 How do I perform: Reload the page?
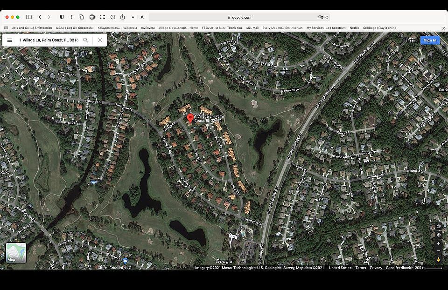tap(327, 17)
